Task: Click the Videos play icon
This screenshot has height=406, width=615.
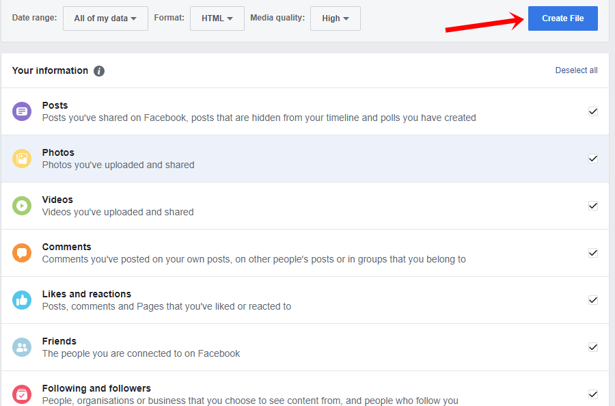Action: (x=22, y=206)
